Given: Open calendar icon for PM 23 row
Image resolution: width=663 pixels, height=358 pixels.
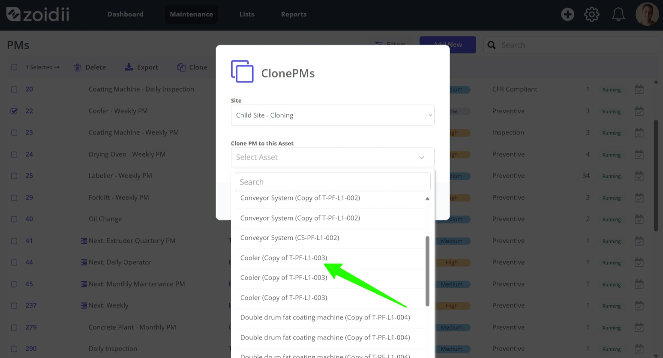Looking at the screenshot, I should (x=639, y=133).
